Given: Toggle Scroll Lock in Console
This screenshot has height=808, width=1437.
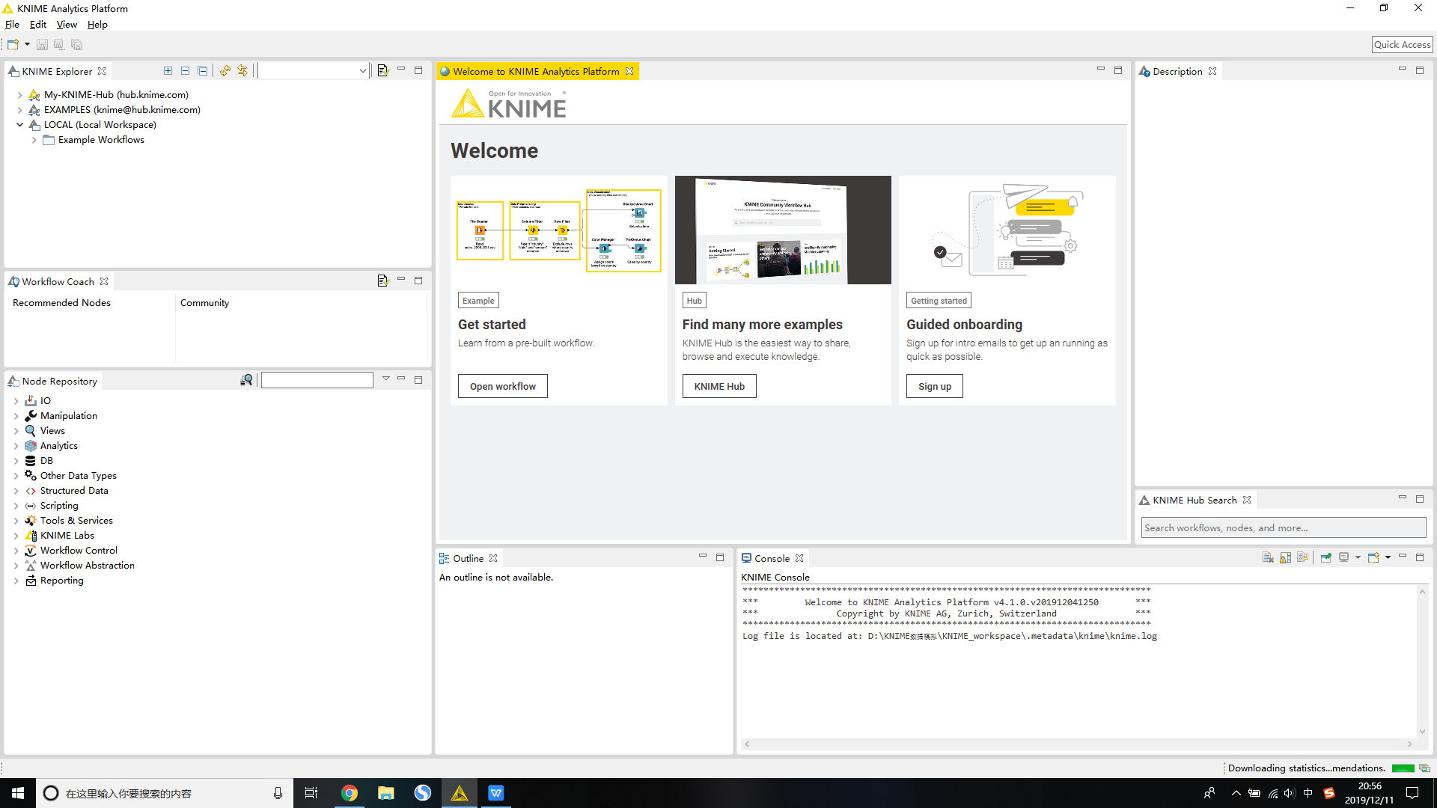Looking at the screenshot, I should 1285,558.
